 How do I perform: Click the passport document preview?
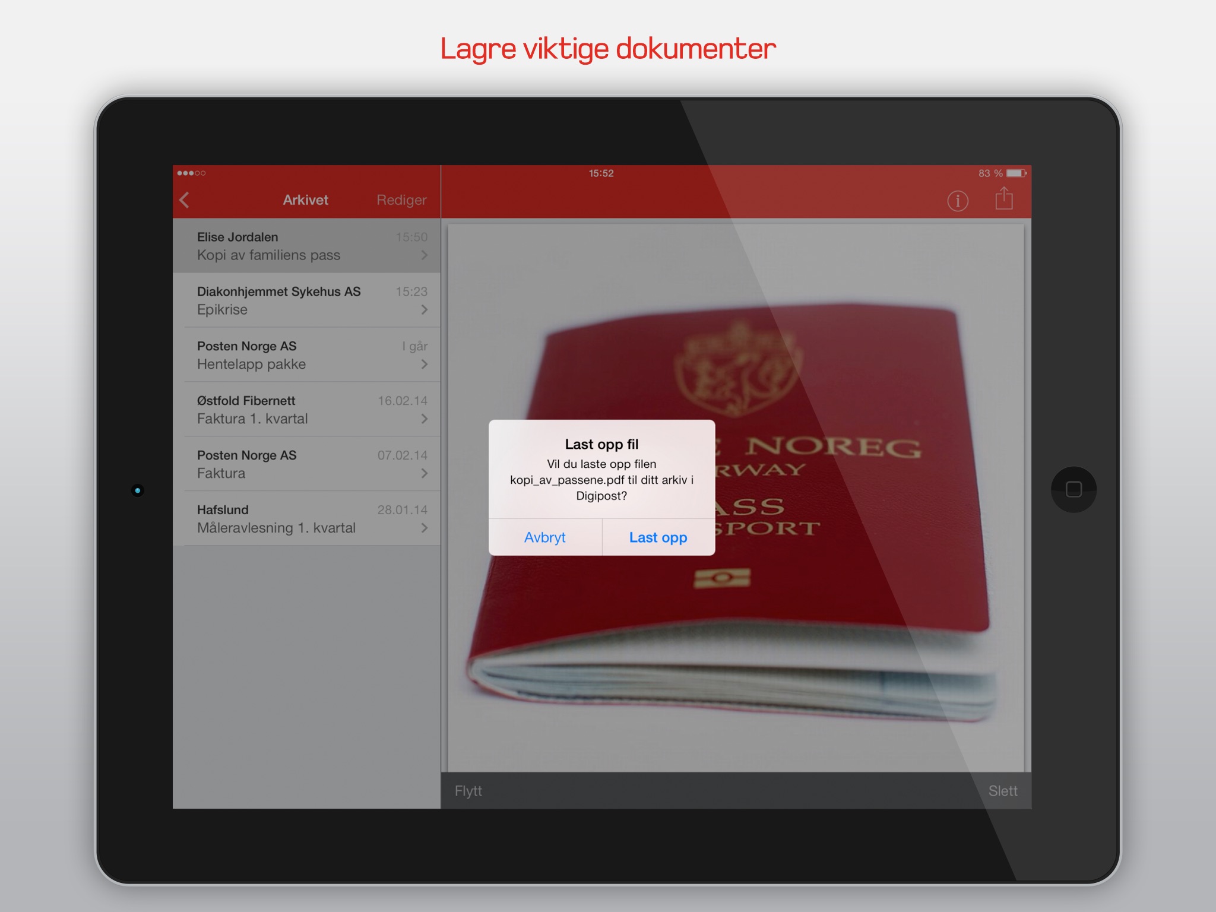coord(736,498)
